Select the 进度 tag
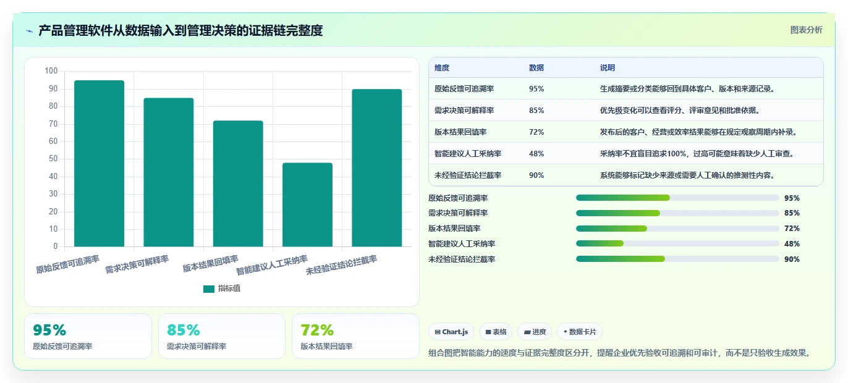848x383 pixels. pyautogui.click(x=535, y=332)
